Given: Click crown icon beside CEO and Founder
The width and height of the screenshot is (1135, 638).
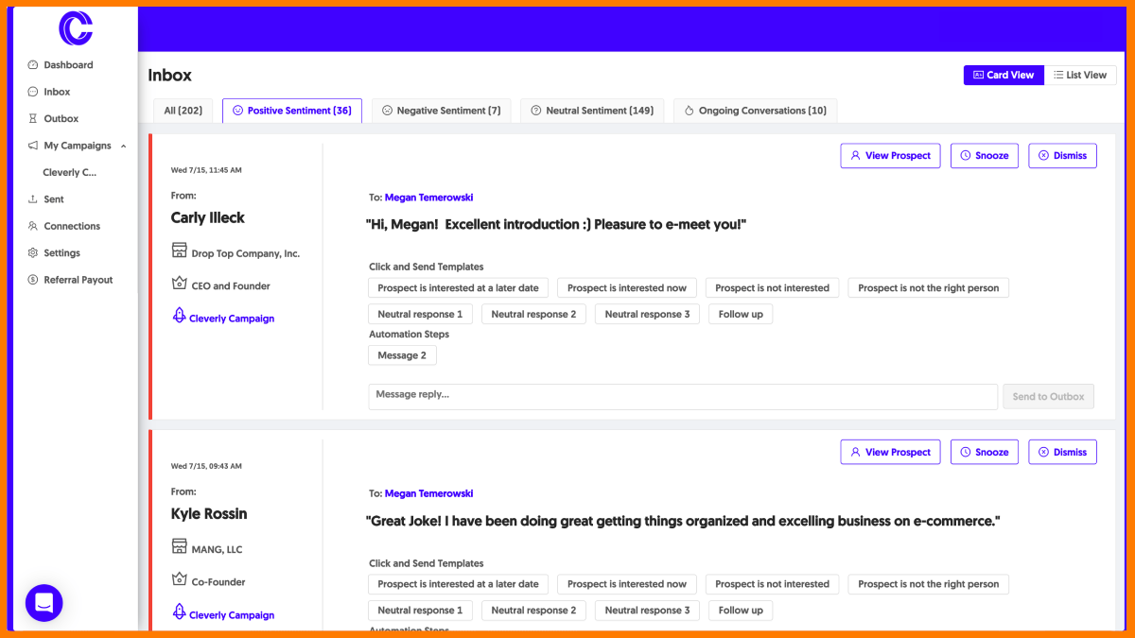Looking at the screenshot, I should [180, 284].
